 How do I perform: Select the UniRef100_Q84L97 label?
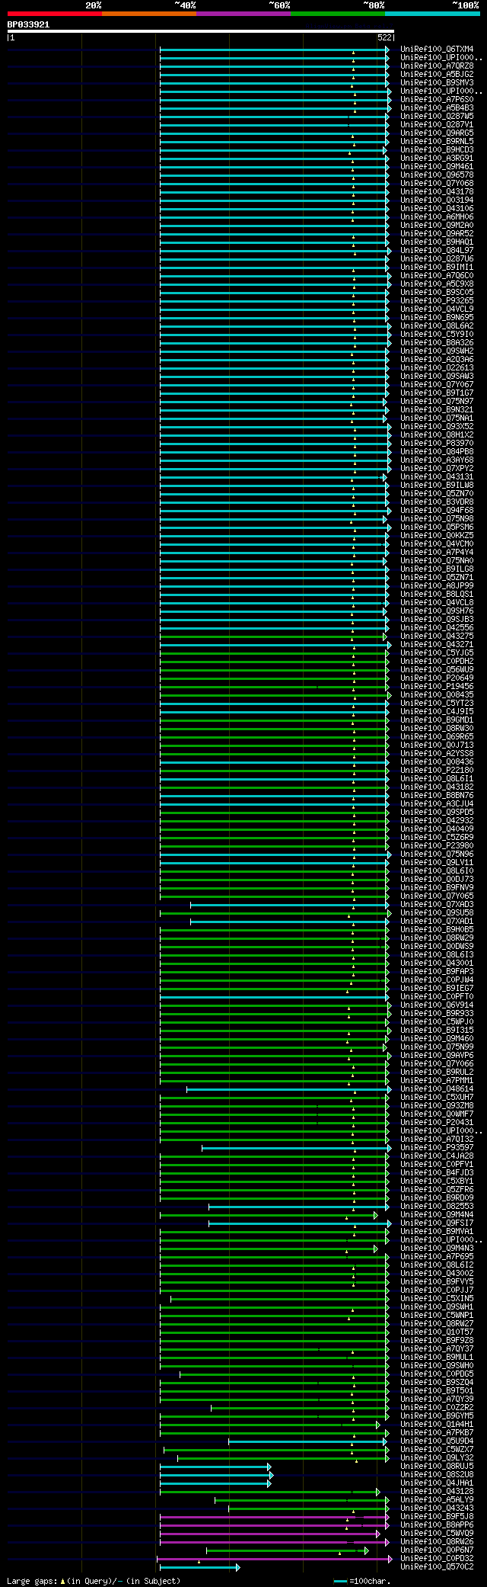(437, 251)
